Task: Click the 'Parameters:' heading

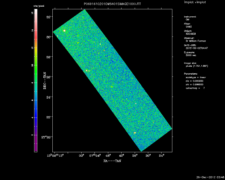Action: [x=191, y=74]
